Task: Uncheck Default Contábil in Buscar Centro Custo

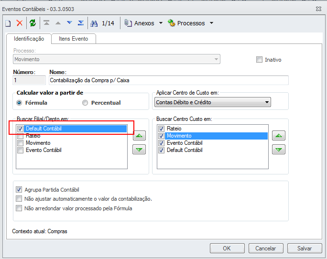Action: tap(161, 150)
